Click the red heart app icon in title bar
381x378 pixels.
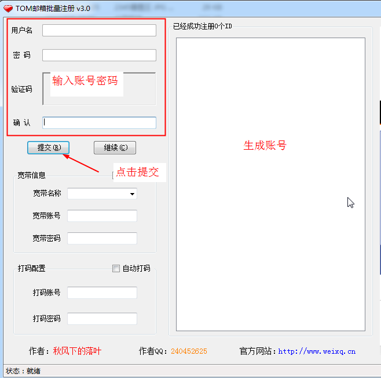8,9
